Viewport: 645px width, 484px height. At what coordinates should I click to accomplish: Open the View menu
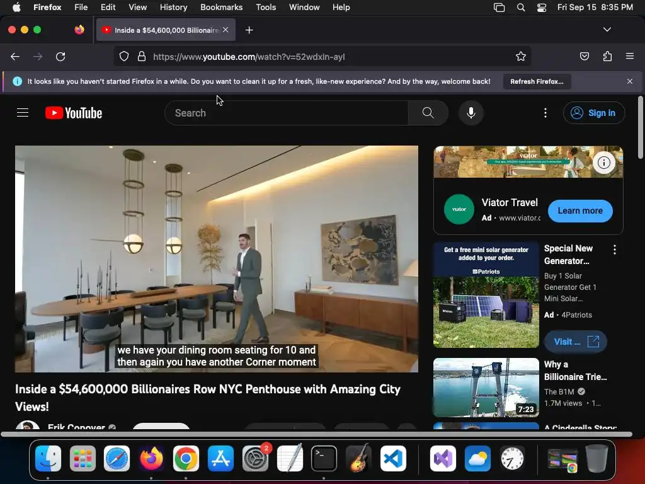[137, 7]
